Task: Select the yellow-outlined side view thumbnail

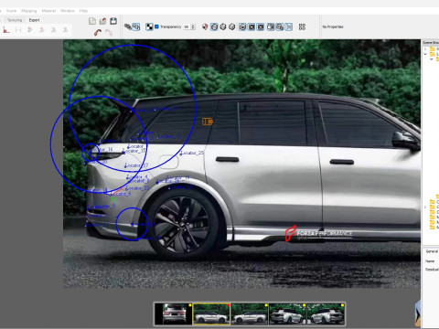Action: (x=211, y=313)
